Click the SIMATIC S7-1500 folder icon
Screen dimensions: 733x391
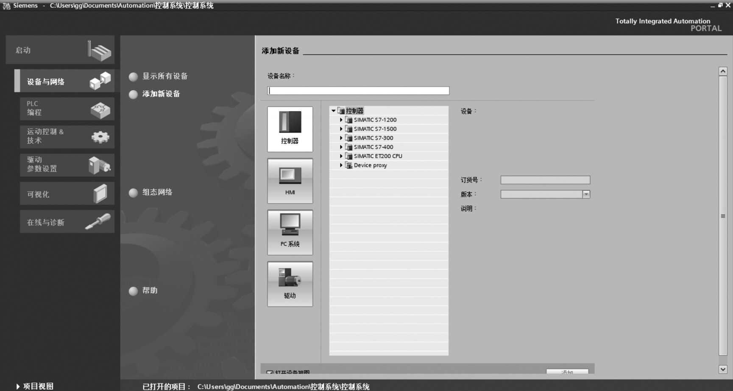point(349,129)
